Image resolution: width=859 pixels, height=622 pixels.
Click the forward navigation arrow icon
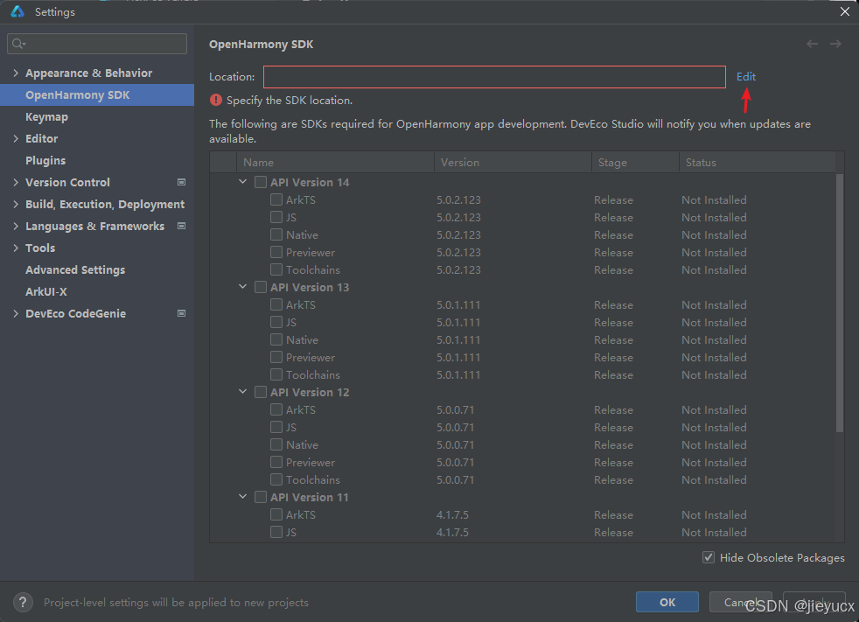(835, 44)
